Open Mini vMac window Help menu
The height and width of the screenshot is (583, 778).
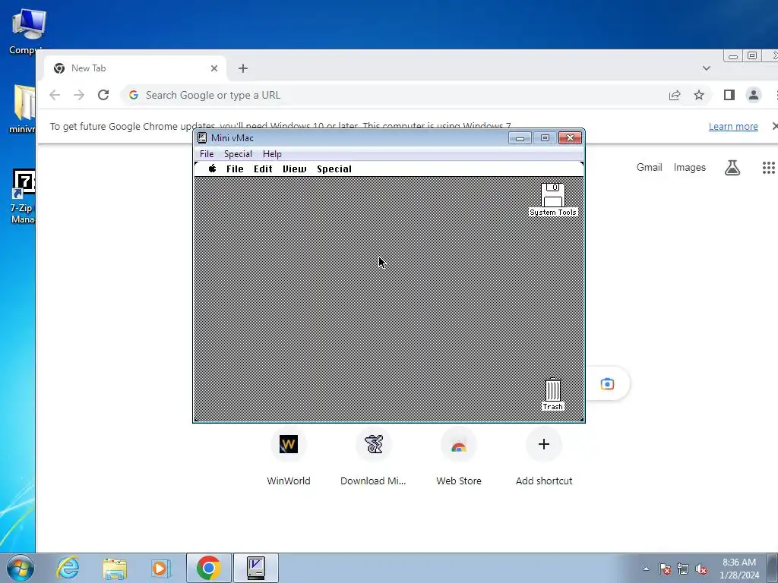click(272, 153)
